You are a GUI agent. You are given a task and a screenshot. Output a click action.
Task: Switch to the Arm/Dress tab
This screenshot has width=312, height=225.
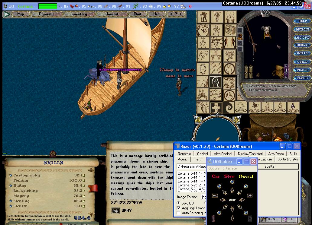pyautogui.click(x=276, y=154)
